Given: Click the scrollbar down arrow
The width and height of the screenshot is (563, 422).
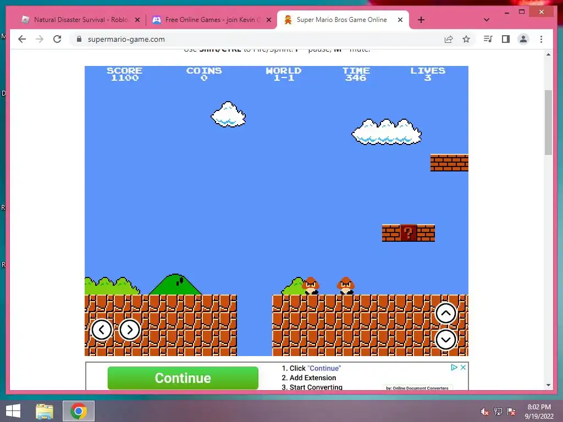Looking at the screenshot, I should tap(548, 385).
